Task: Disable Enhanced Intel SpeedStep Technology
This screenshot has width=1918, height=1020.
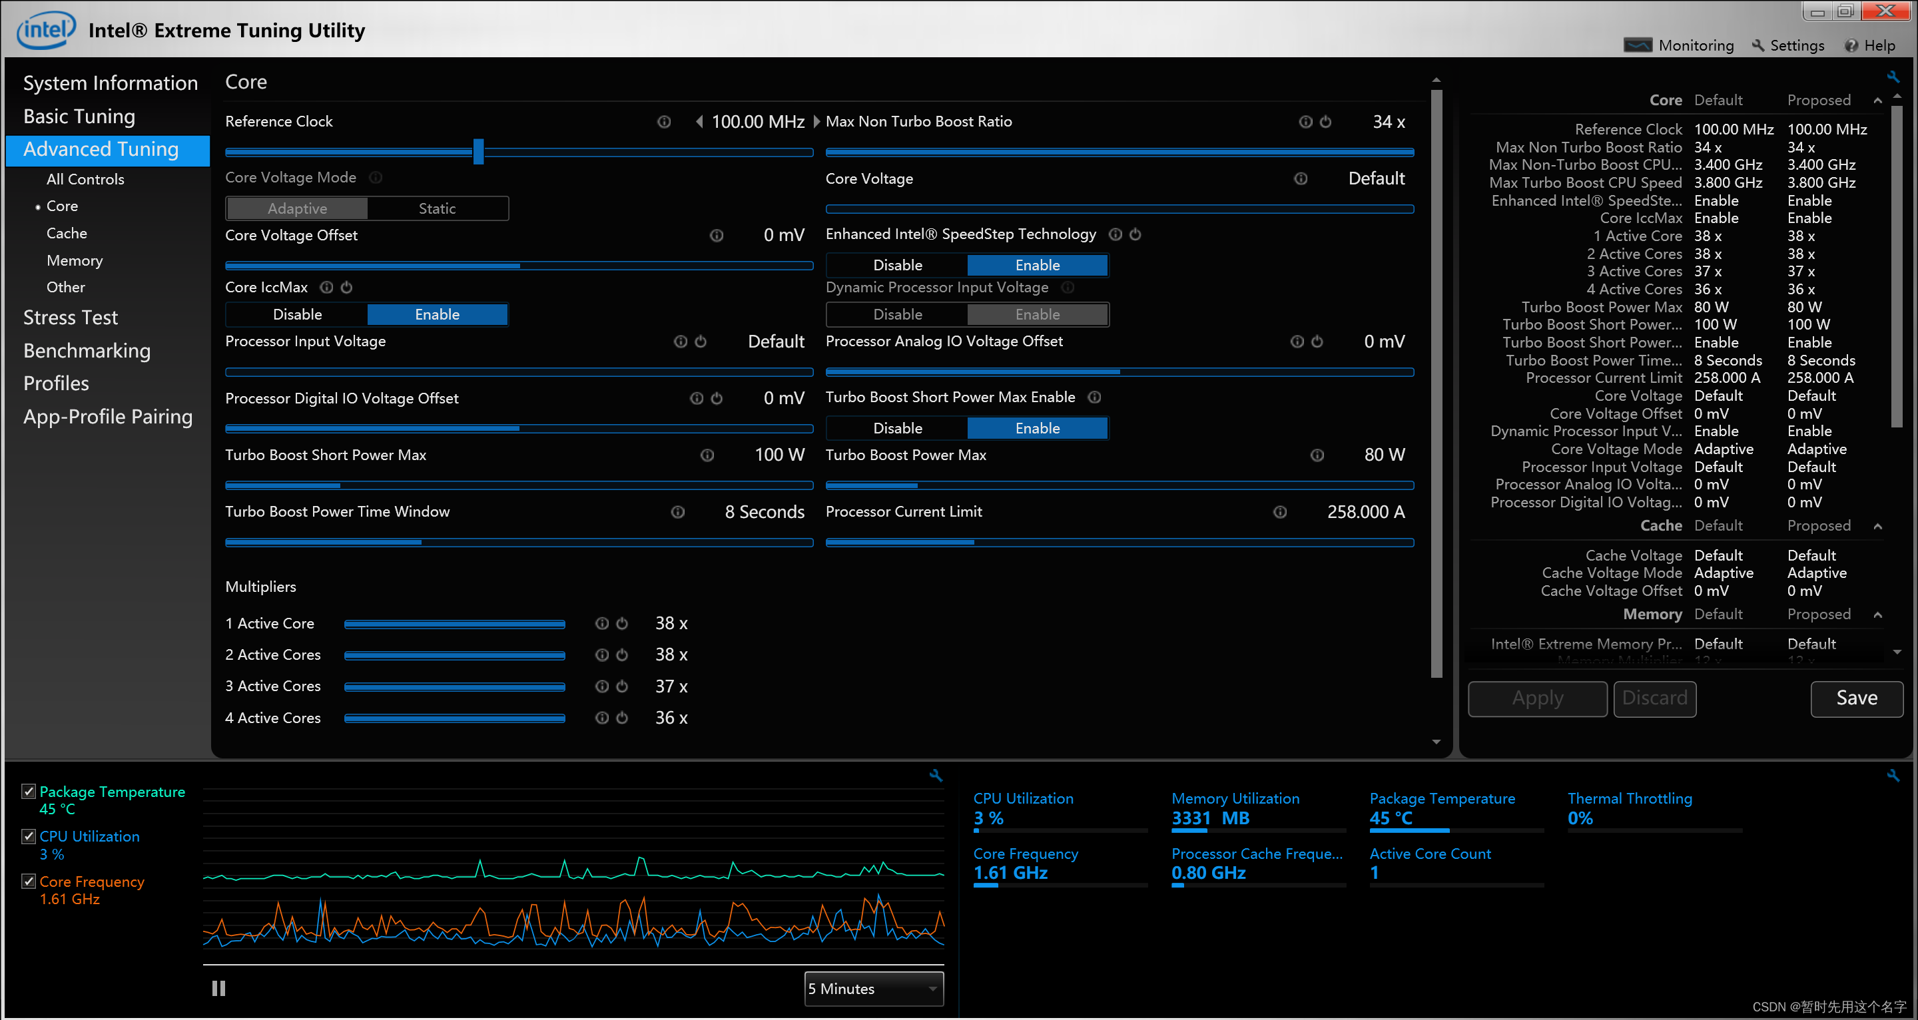Action: (896, 265)
